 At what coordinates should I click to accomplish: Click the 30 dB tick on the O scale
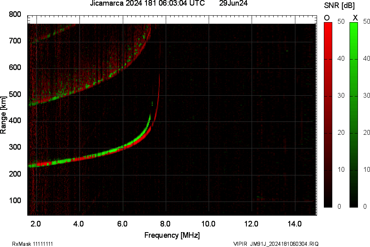coord(341,96)
